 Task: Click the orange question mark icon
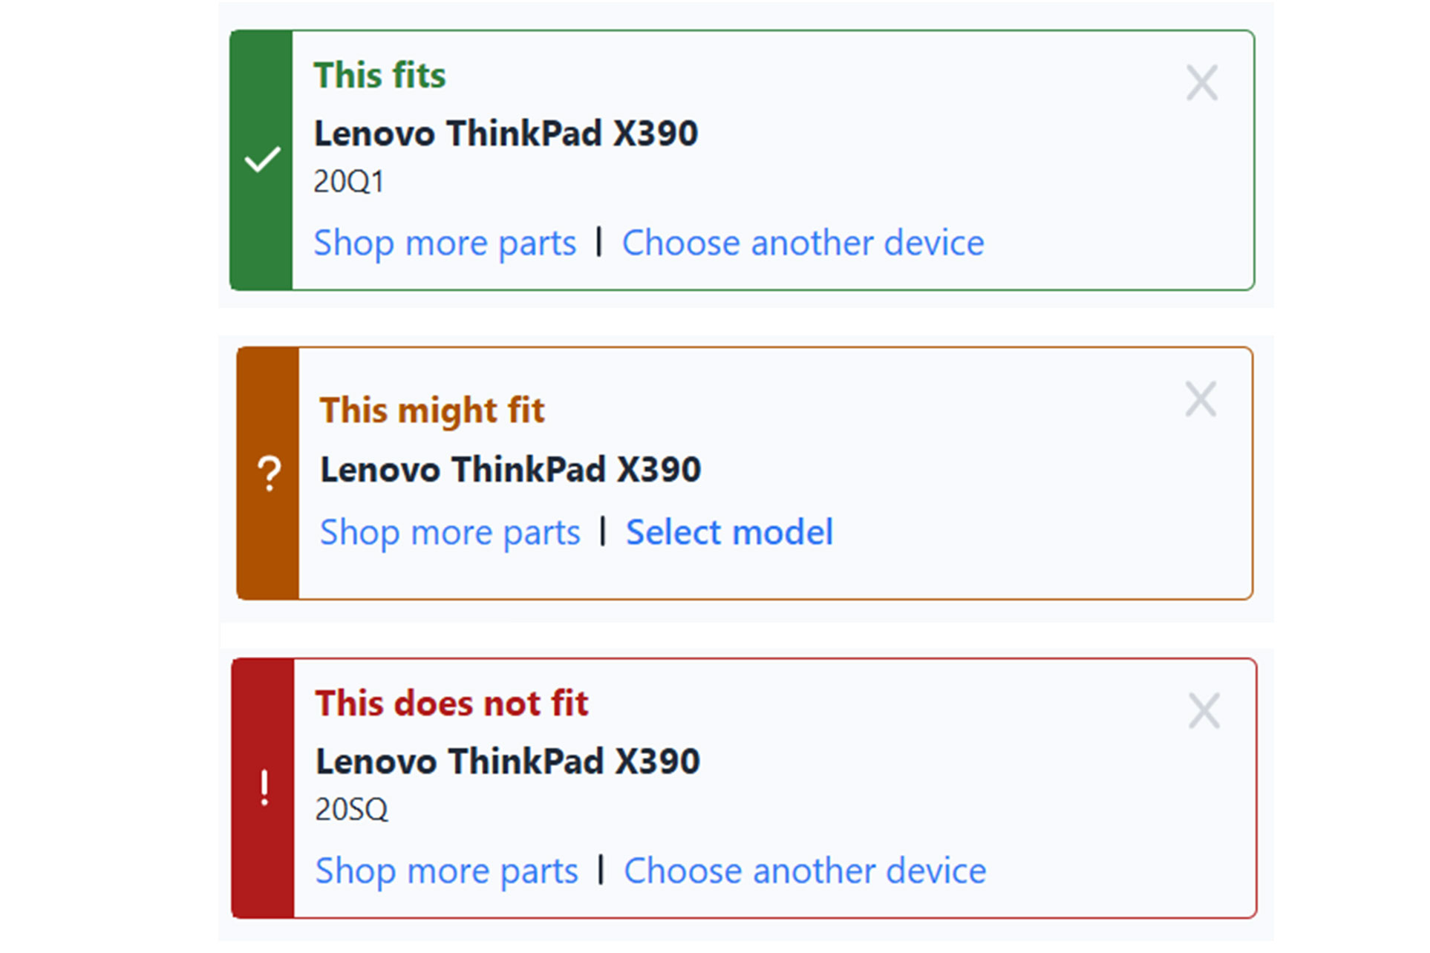click(269, 474)
